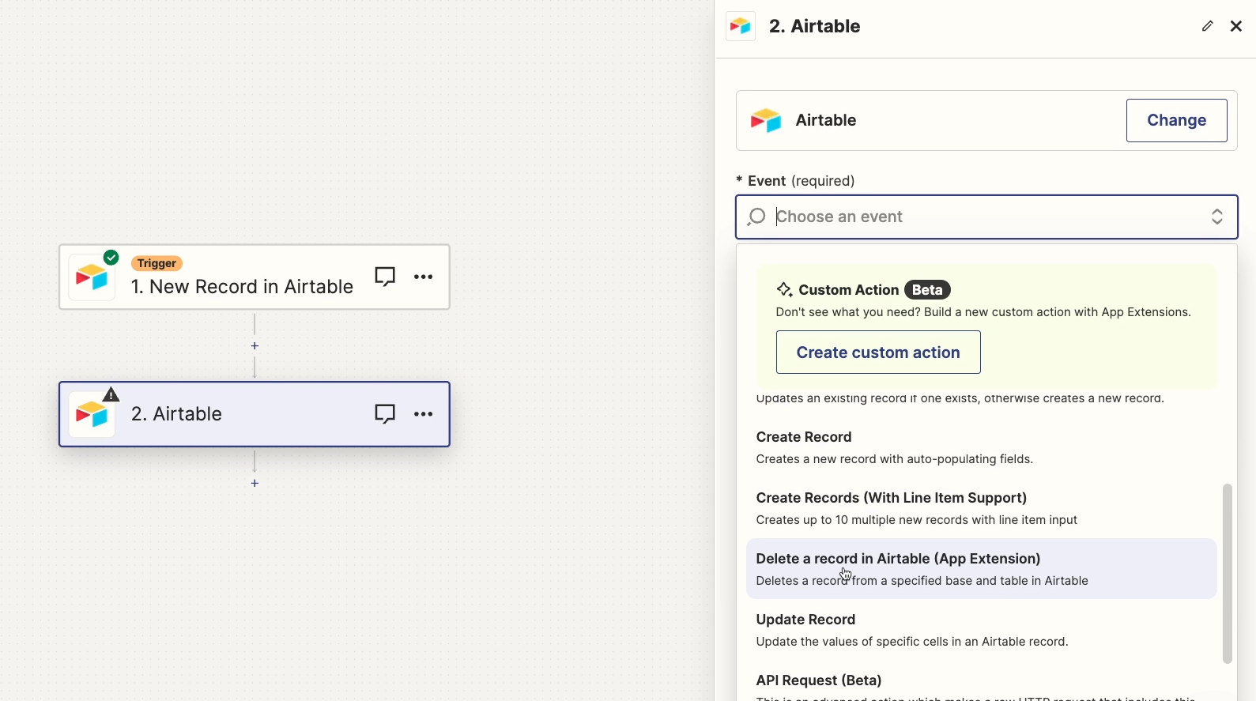
Task: Select the 1. New Record in Airtable step
Action: coord(255,277)
